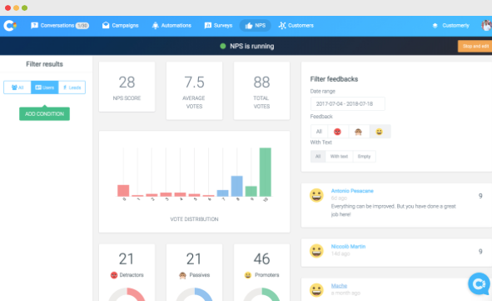Select All in With Text filter
Image resolution: width=492 pixels, height=301 pixels.
[x=318, y=156]
